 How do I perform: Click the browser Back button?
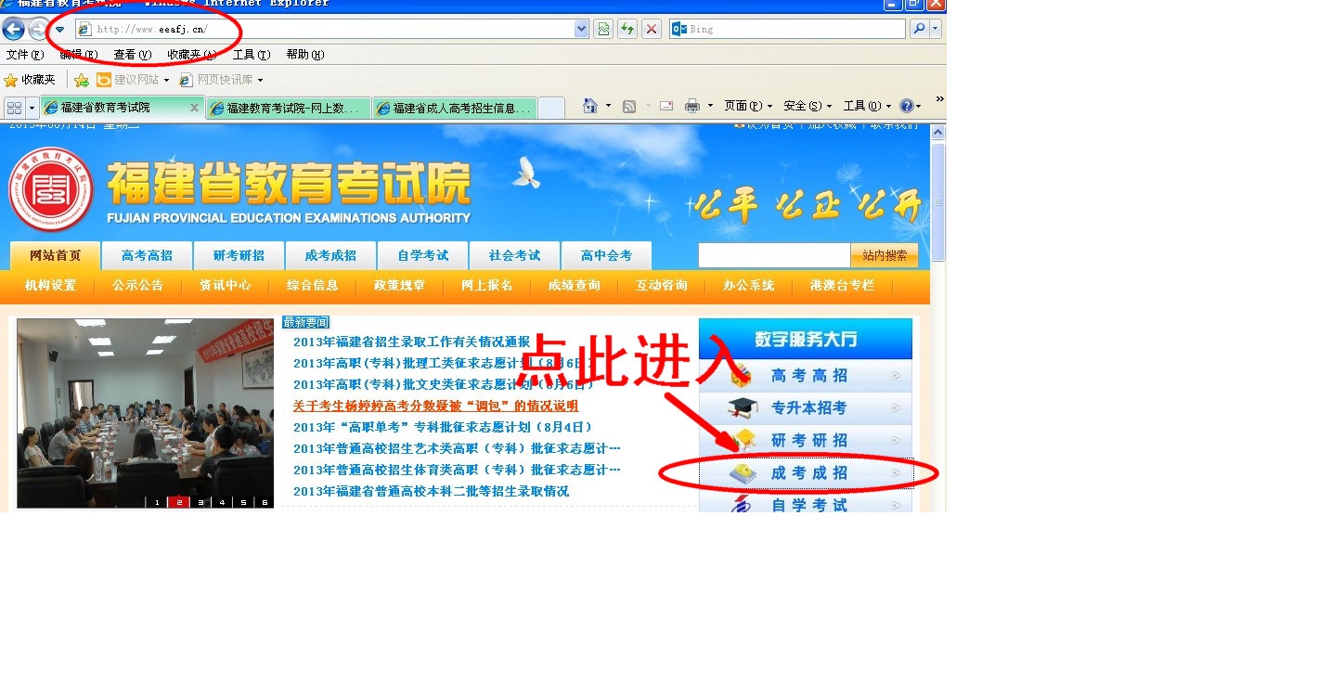pos(14,29)
